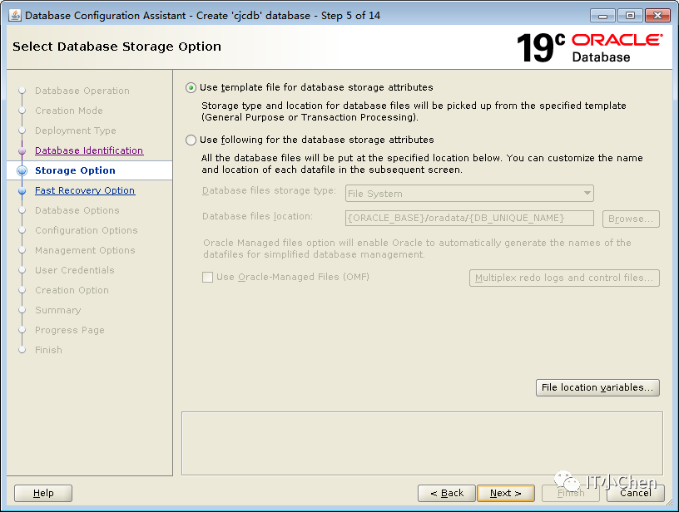
Task: Click Database Options step in sidebar
Action: pos(77,210)
